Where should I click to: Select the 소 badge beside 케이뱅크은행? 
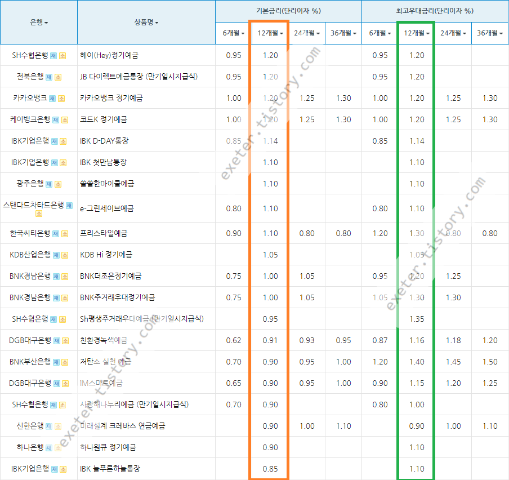(65, 120)
